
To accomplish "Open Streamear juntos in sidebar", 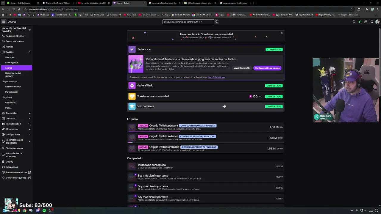I will click(x=16, y=148).
